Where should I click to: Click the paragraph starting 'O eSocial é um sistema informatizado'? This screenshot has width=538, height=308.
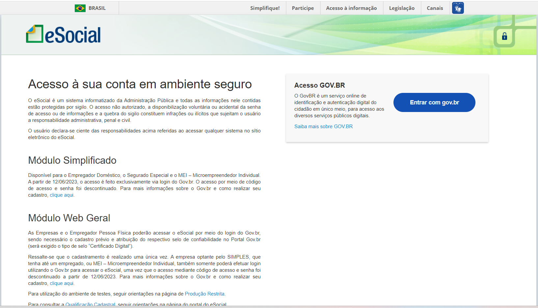[144, 110]
